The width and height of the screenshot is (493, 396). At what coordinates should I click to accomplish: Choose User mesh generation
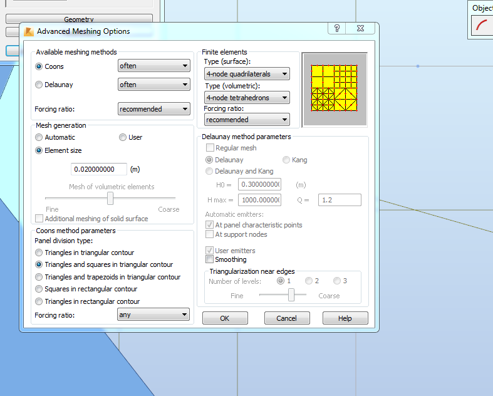pyautogui.click(x=123, y=137)
